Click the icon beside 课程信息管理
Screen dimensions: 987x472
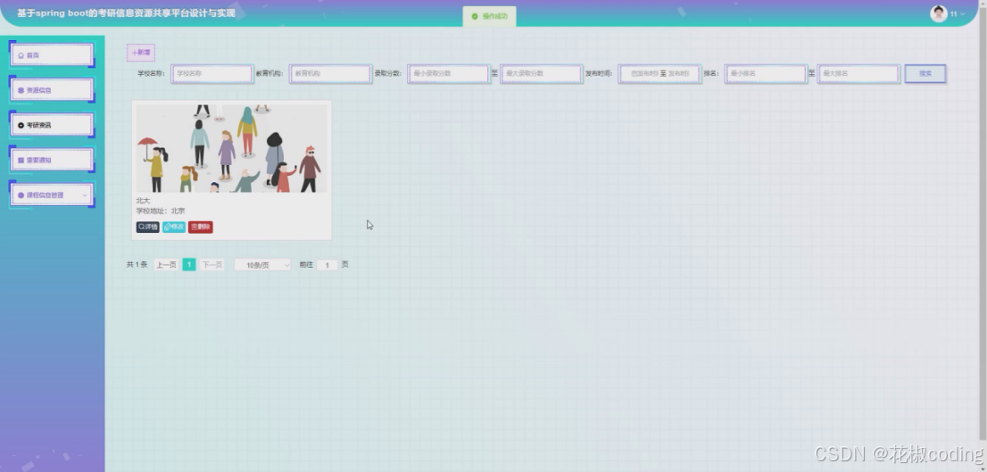pyautogui.click(x=21, y=195)
